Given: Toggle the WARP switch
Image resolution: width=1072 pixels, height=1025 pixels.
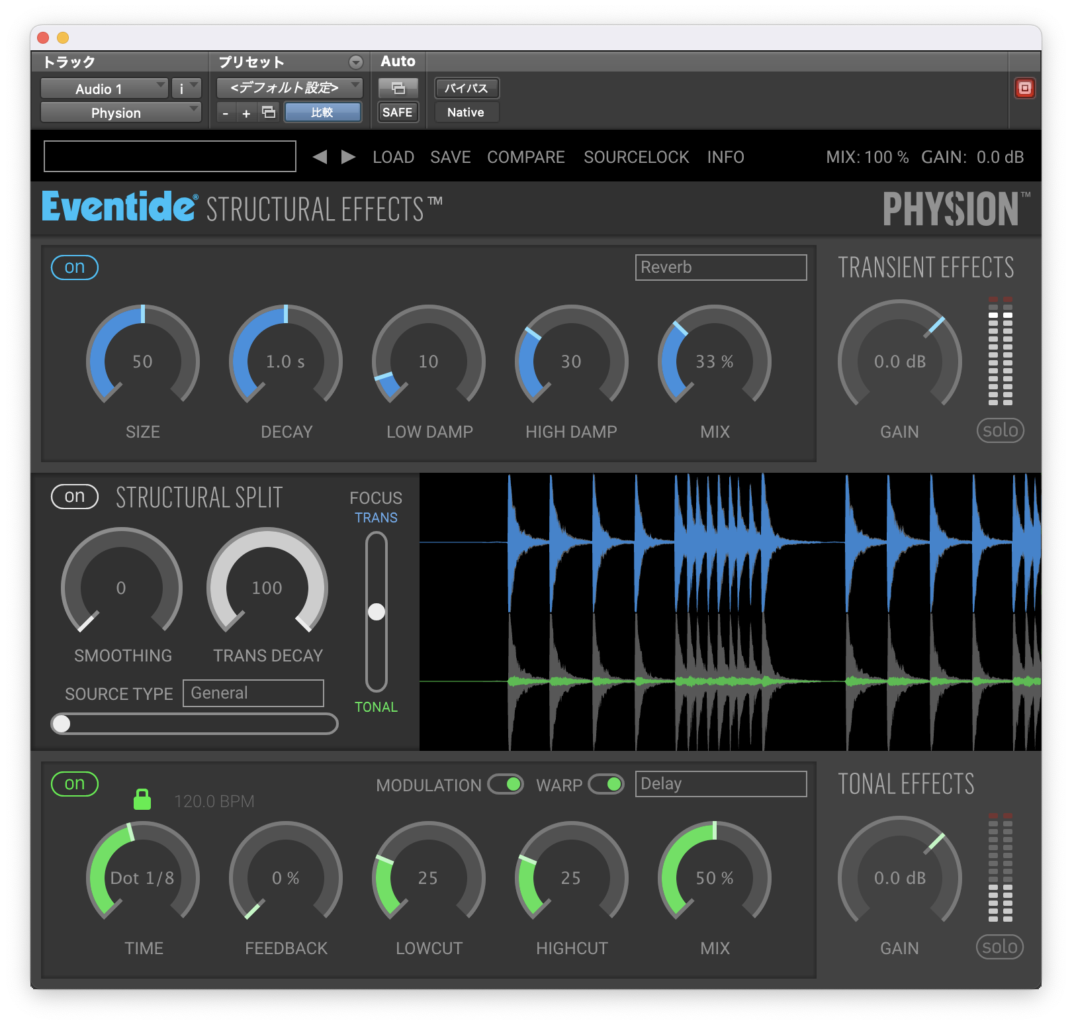Looking at the screenshot, I should (x=606, y=785).
